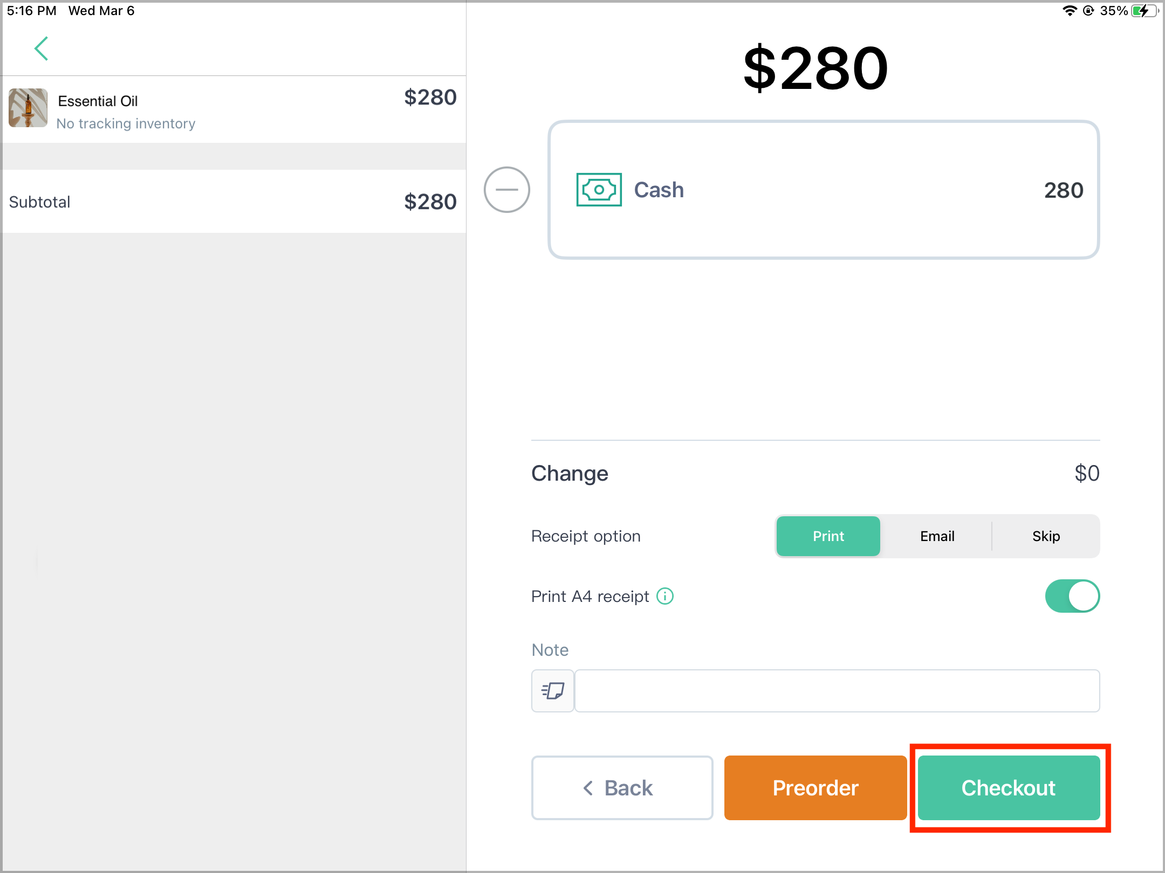The image size is (1165, 873).
Task: Tap the Checkout button
Action: point(1009,788)
